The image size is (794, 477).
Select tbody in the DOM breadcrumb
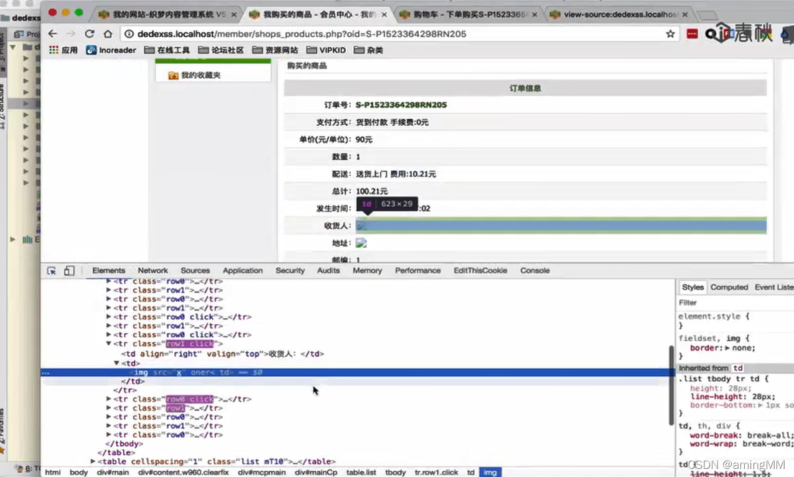(x=395, y=472)
